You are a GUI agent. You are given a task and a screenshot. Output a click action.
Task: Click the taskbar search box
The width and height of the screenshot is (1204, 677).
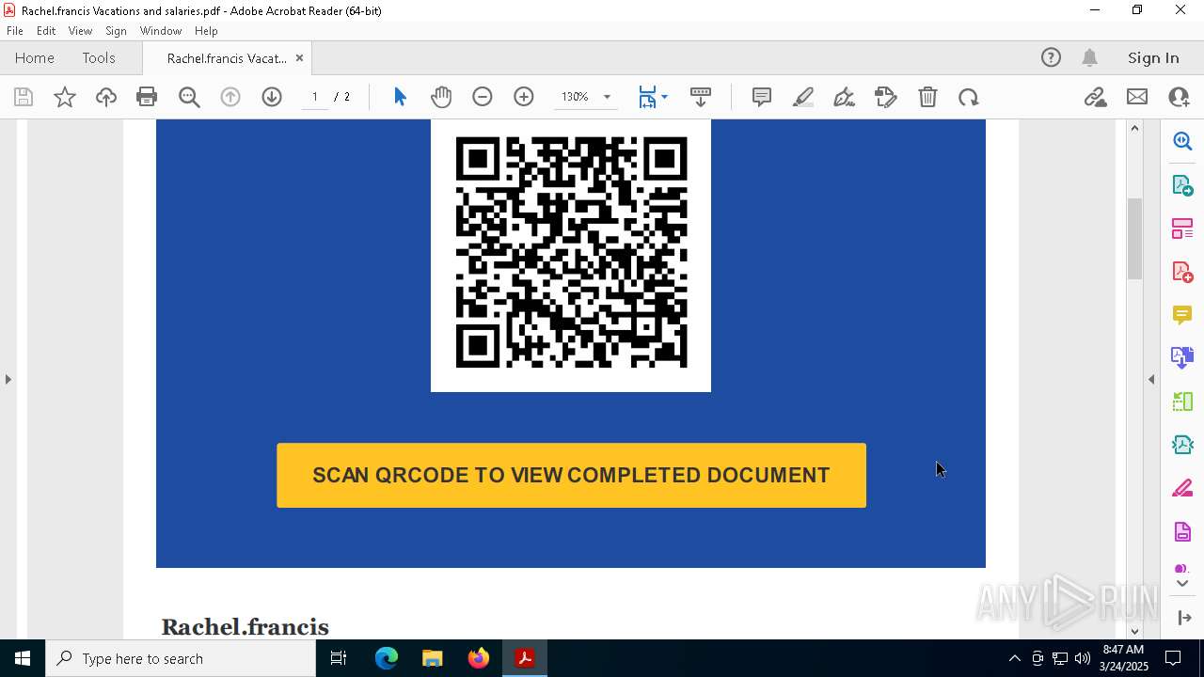(x=181, y=658)
